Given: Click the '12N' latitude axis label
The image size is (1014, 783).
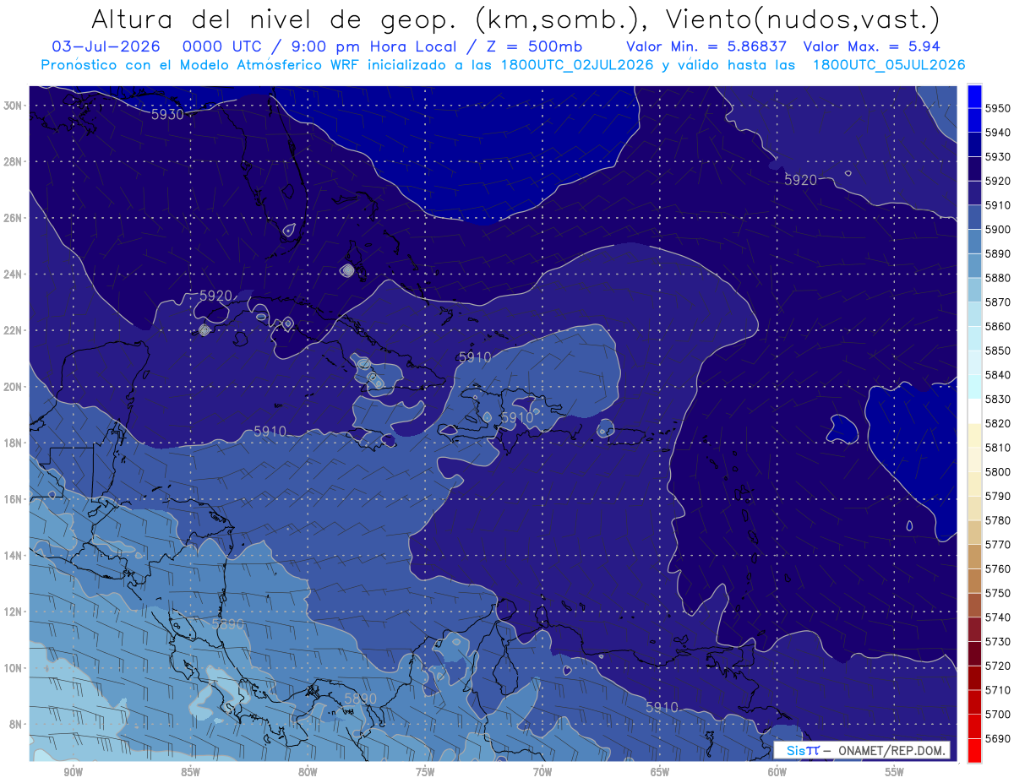Looking at the screenshot, I should [x=13, y=612].
